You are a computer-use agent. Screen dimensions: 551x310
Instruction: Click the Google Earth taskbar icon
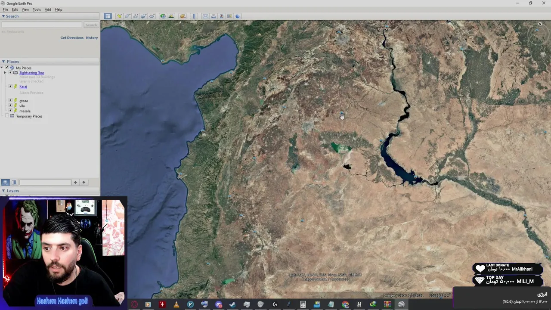[402, 305]
